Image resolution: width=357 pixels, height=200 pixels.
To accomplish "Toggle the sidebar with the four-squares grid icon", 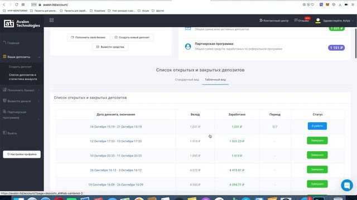I will click(52, 20).
